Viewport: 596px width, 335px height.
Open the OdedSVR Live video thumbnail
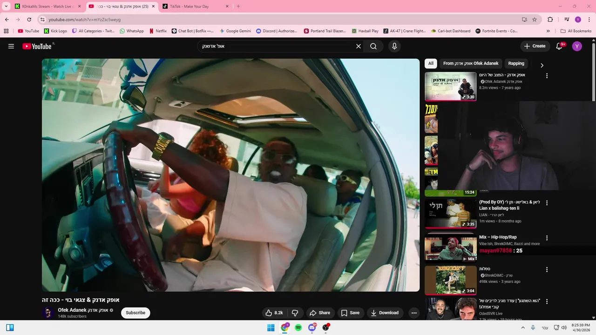click(x=450, y=309)
